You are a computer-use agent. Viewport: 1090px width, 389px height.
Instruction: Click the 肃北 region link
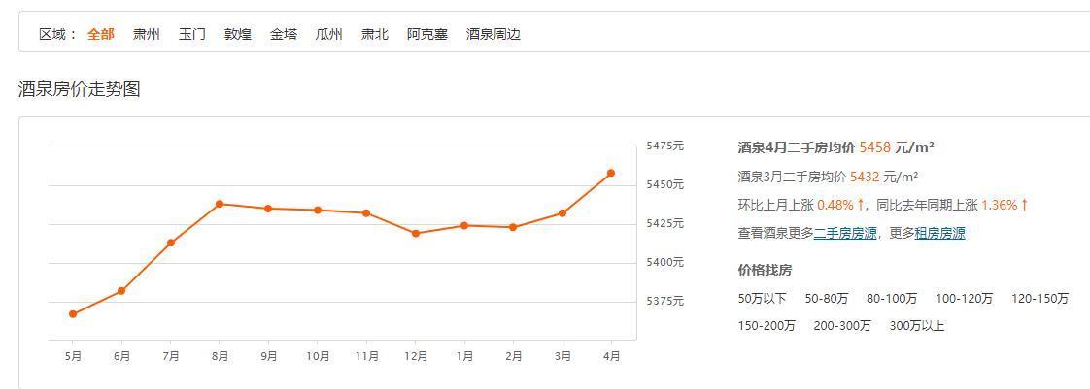click(x=375, y=34)
